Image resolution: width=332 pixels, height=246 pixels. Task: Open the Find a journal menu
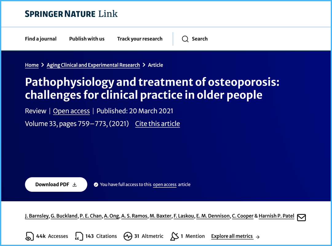41,39
